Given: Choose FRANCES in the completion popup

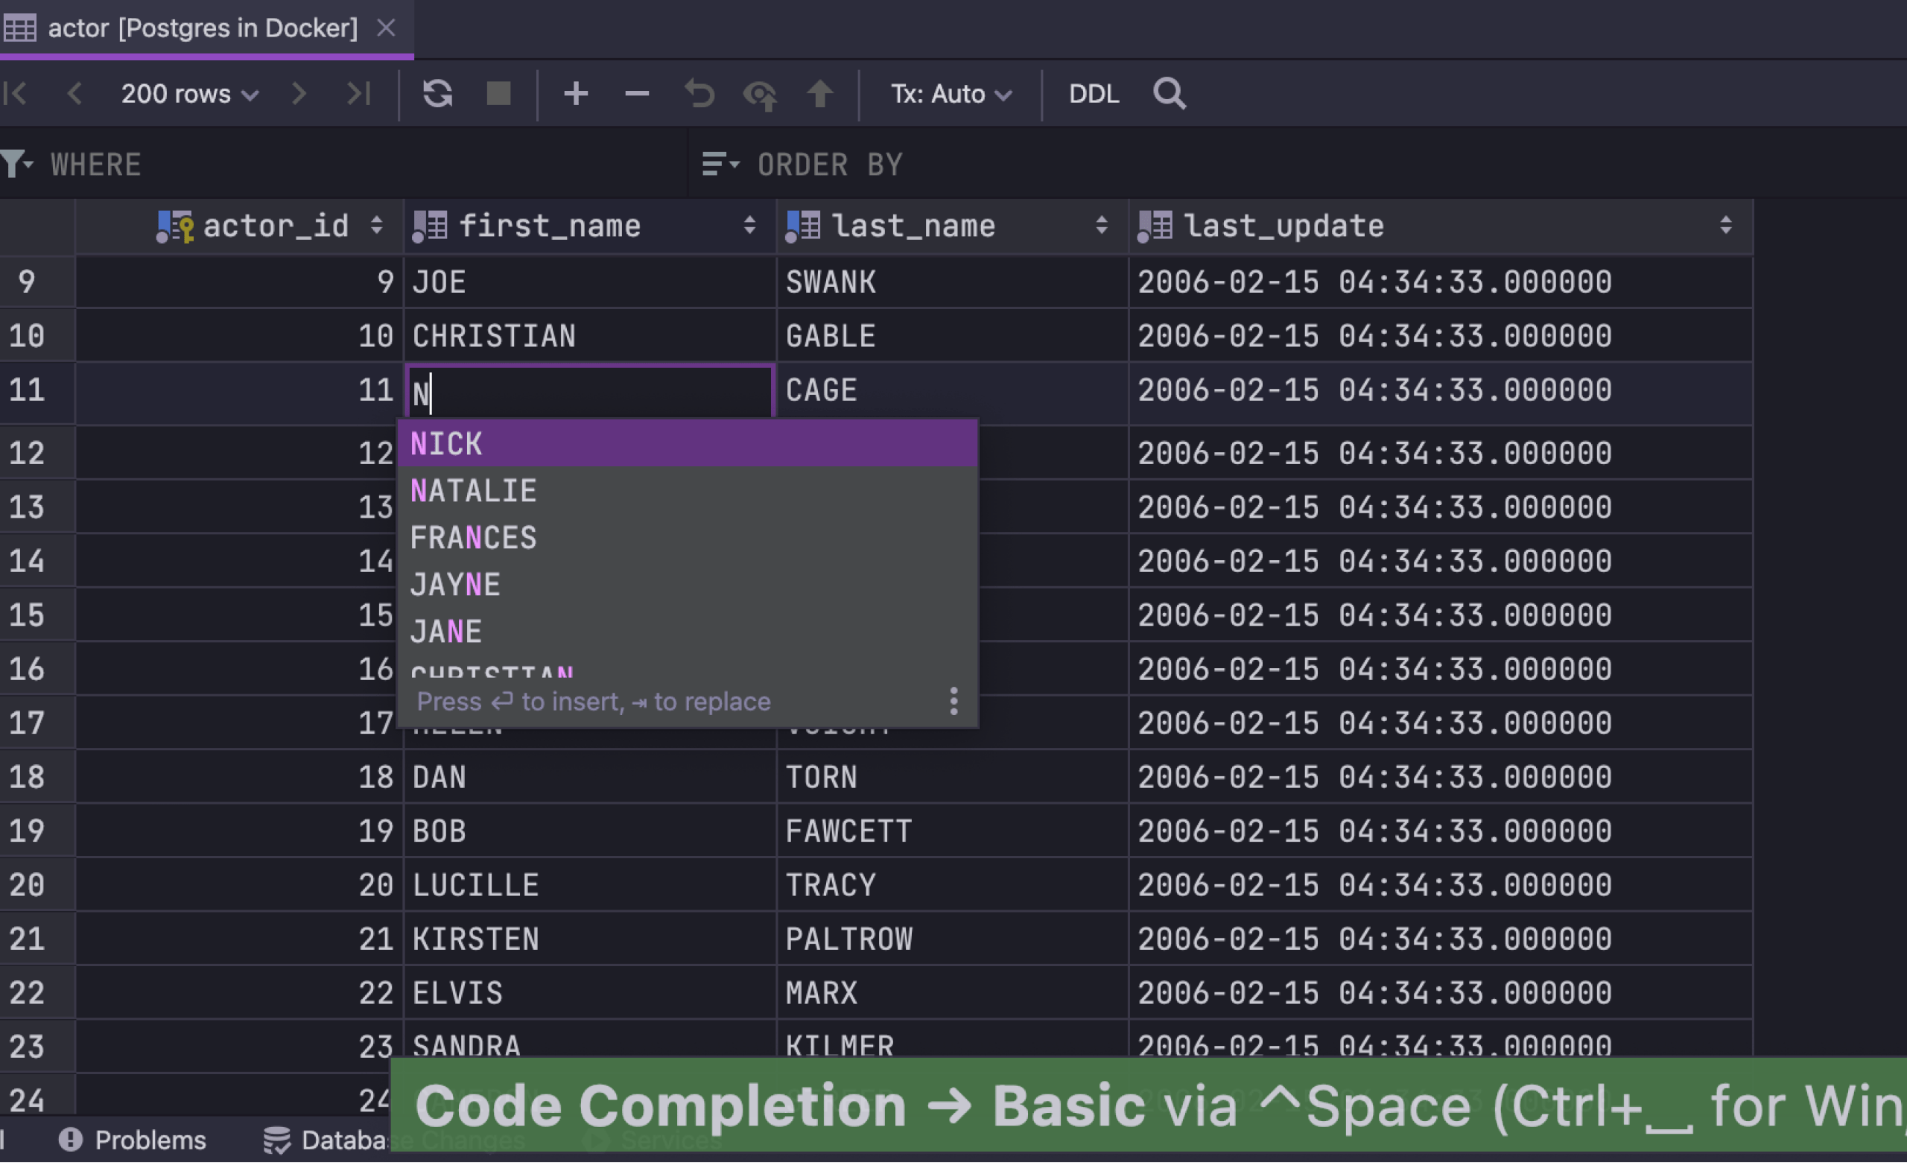Looking at the screenshot, I should [473, 538].
